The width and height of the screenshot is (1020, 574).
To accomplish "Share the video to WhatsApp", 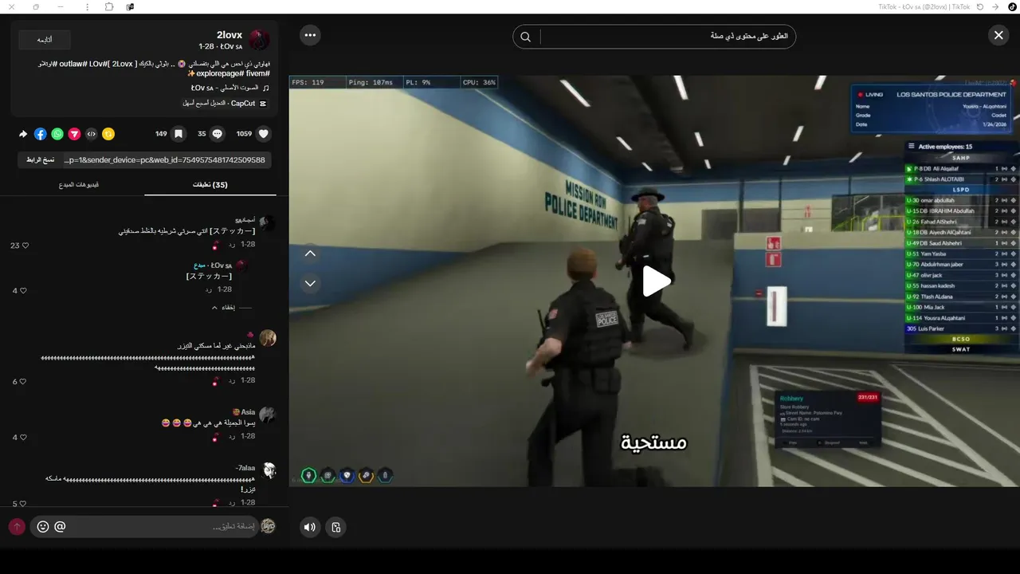I will point(57,134).
